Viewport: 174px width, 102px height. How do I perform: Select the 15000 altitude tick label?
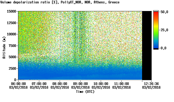[x=12, y=11]
